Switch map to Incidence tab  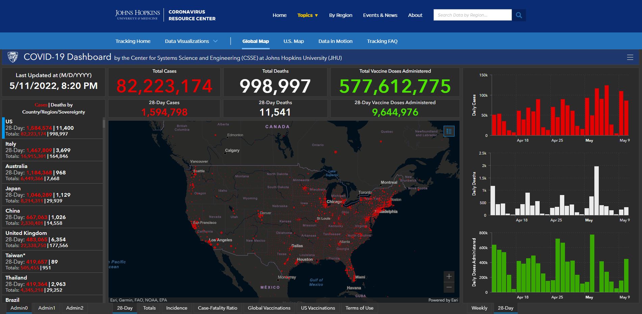[177, 308]
